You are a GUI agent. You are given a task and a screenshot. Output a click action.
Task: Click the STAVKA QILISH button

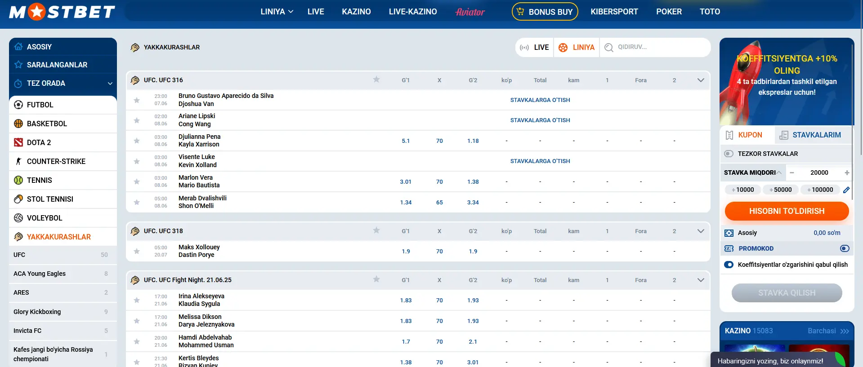click(787, 293)
